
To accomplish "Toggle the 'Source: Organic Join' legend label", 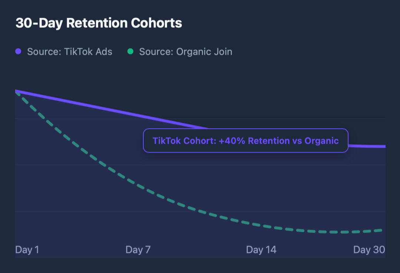I will [x=186, y=51].
